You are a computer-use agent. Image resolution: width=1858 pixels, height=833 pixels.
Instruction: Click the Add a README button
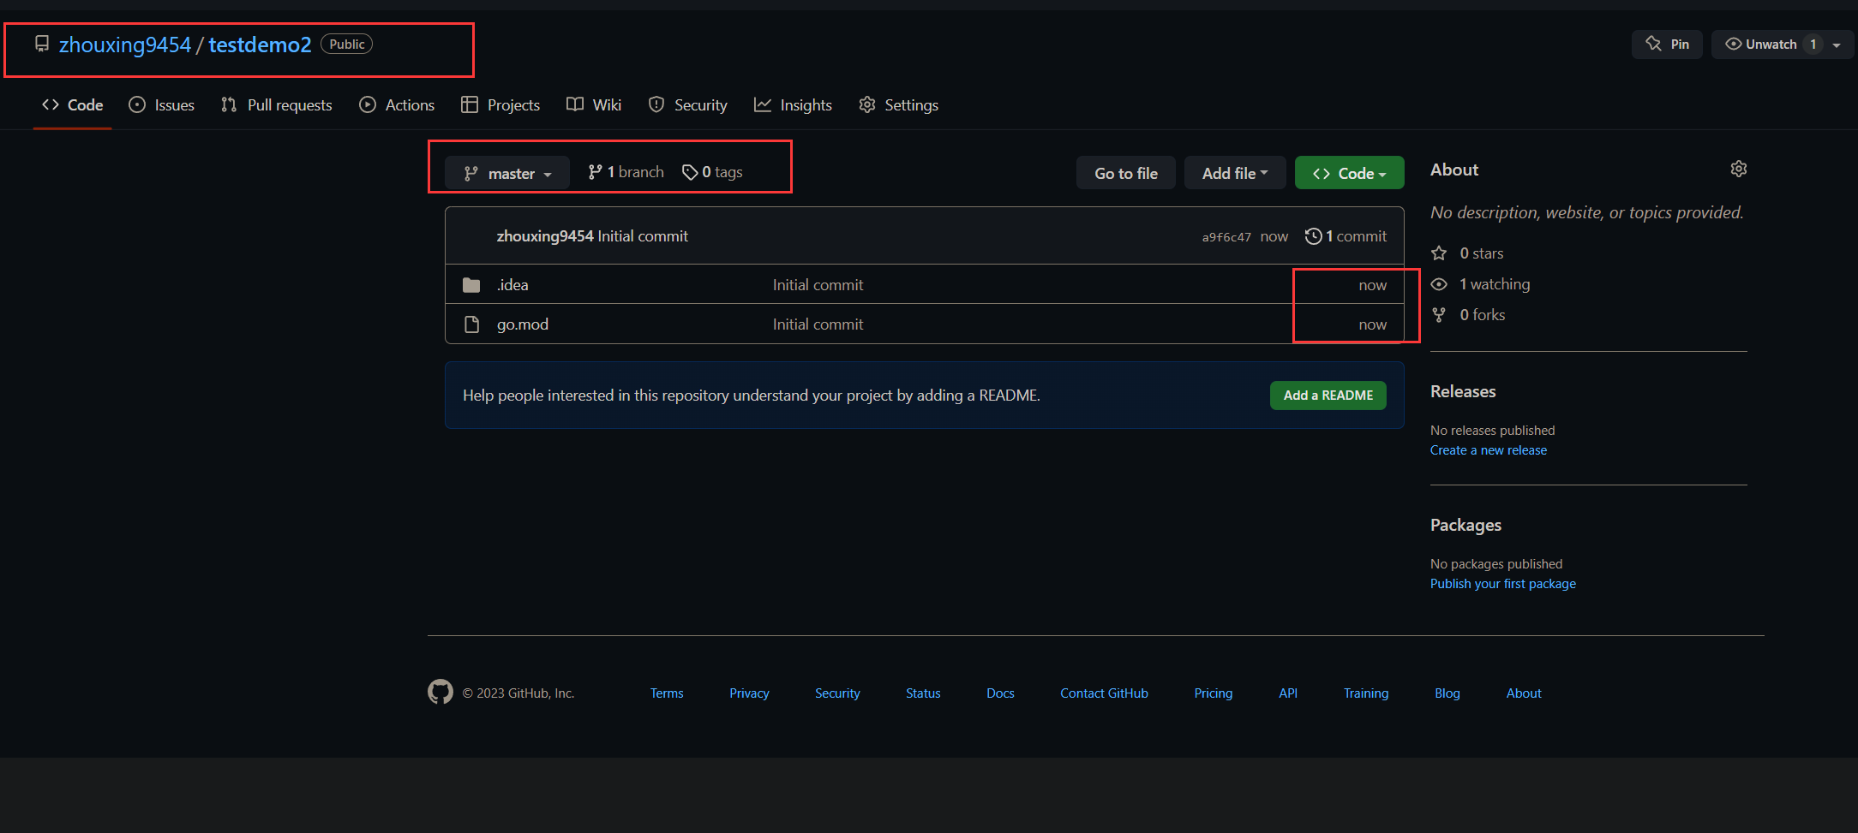click(x=1328, y=396)
